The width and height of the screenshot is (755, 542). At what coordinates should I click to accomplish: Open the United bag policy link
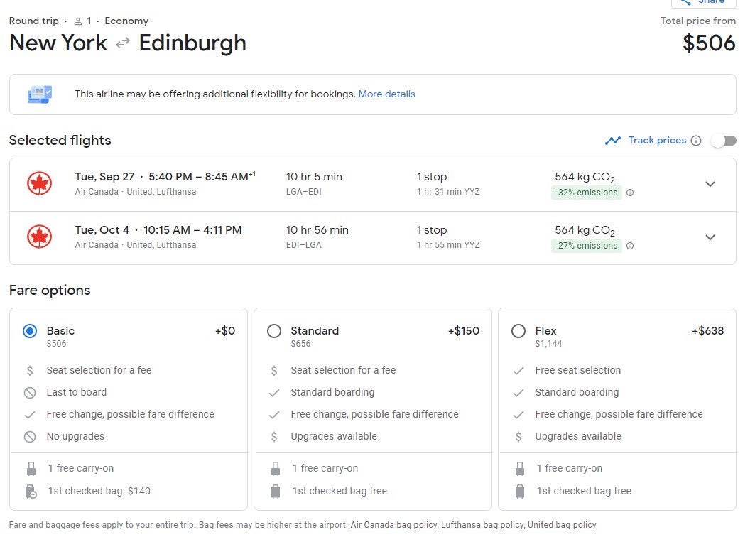(x=562, y=525)
